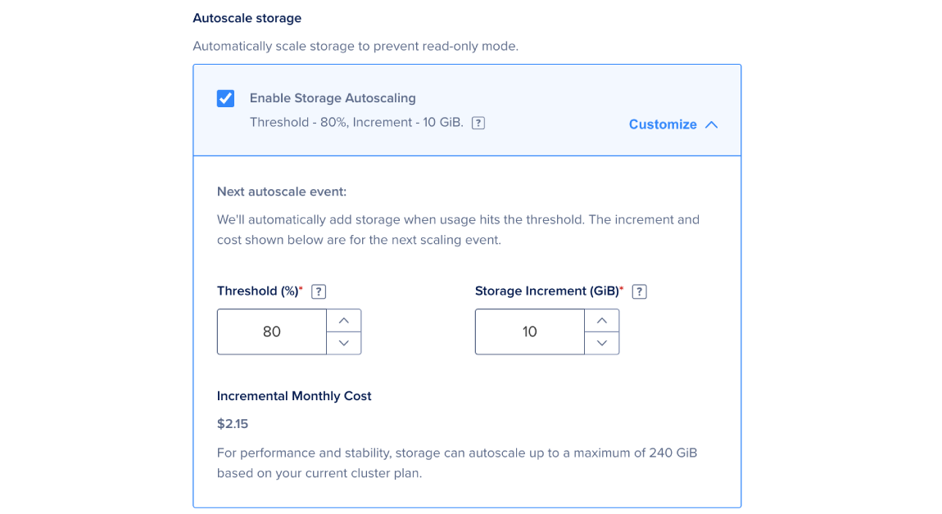The height and width of the screenshot is (514, 942).
Task: Click the Threshold (%) field label
Action: pyautogui.click(x=258, y=291)
